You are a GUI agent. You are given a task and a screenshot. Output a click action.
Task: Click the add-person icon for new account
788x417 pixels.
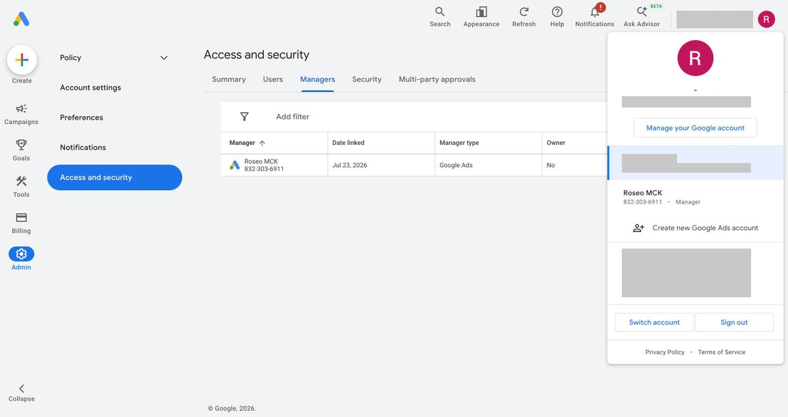coord(638,228)
